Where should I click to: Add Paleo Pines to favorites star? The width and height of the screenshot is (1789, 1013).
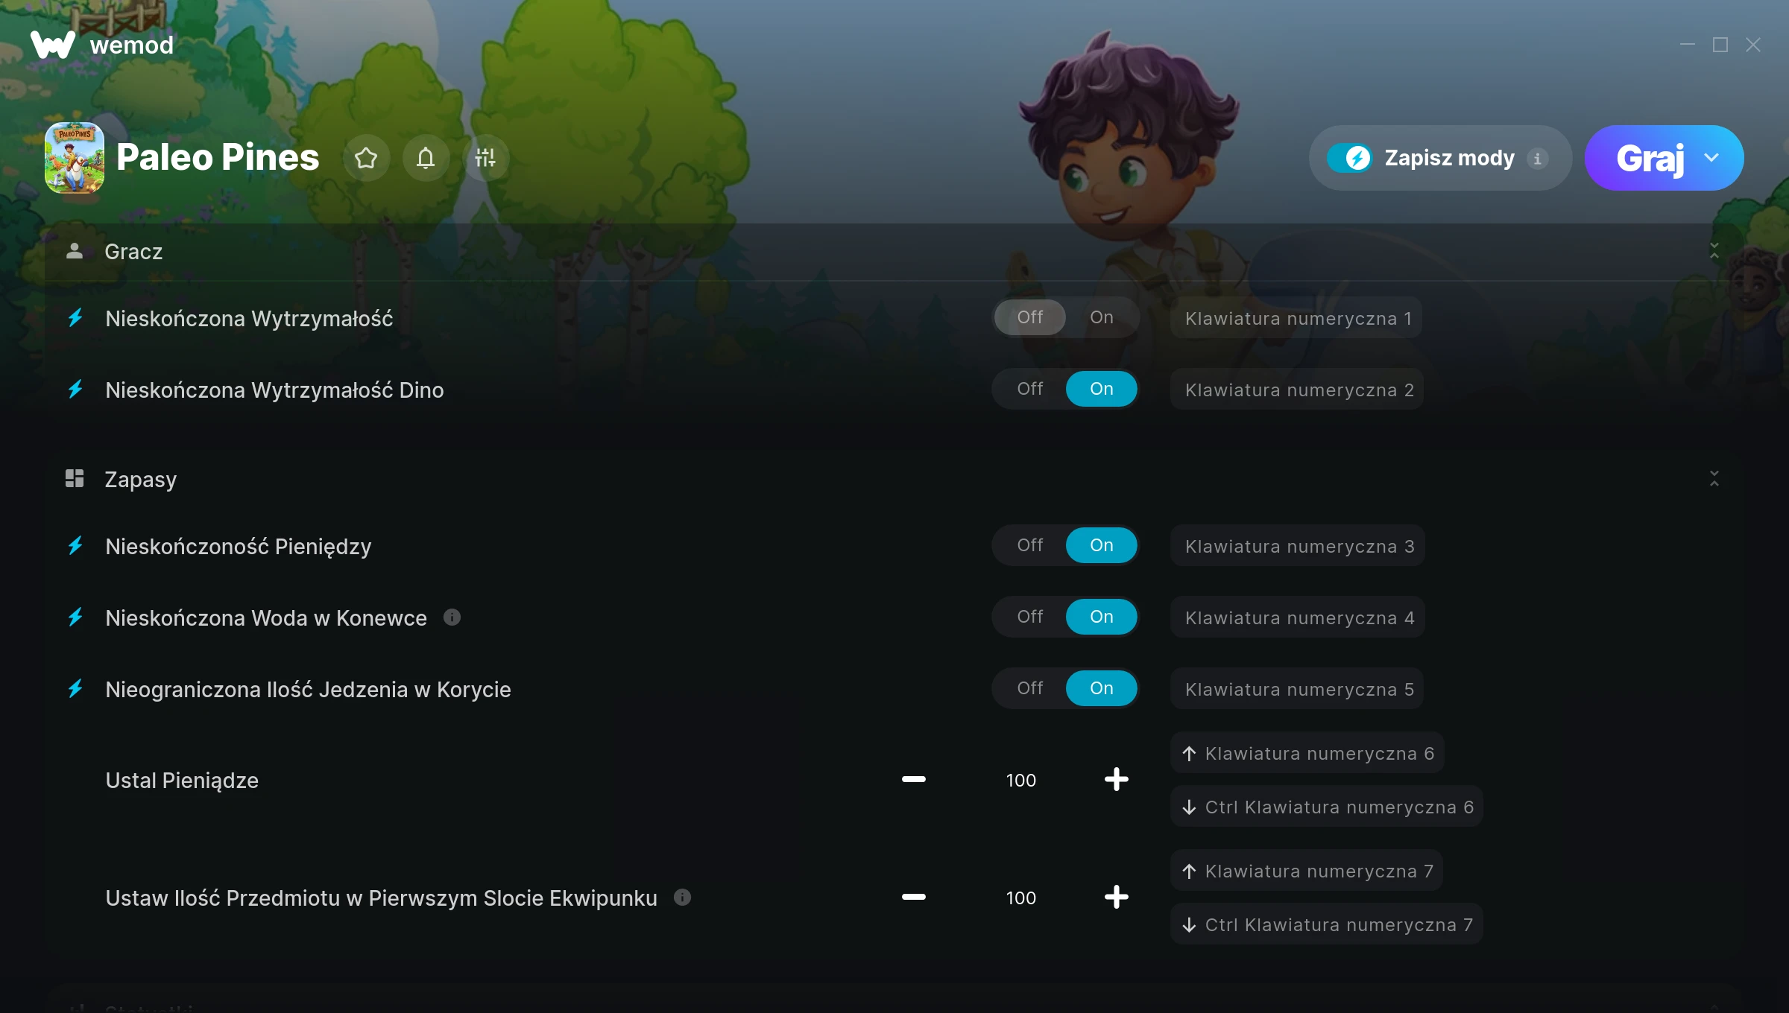click(366, 158)
